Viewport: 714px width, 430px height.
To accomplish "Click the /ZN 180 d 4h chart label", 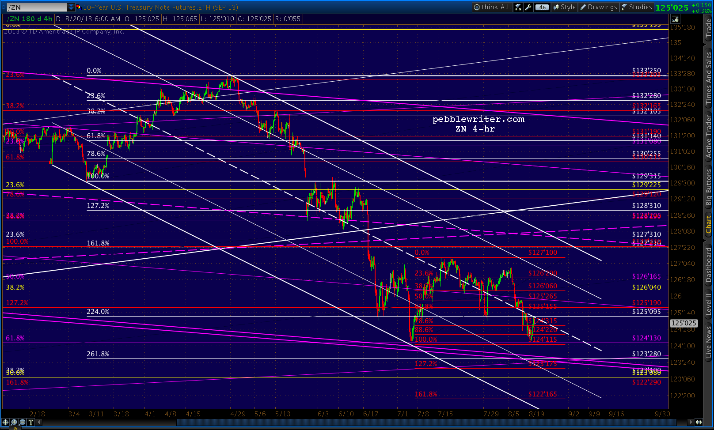I will click(x=30, y=19).
